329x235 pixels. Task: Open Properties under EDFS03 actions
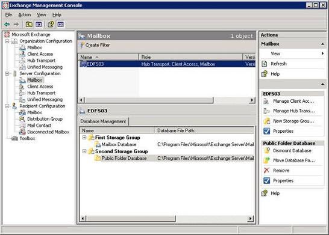click(283, 131)
